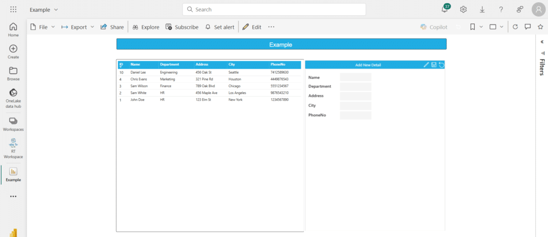
Task: Open the app launcher grid
Action: pyautogui.click(x=13, y=10)
